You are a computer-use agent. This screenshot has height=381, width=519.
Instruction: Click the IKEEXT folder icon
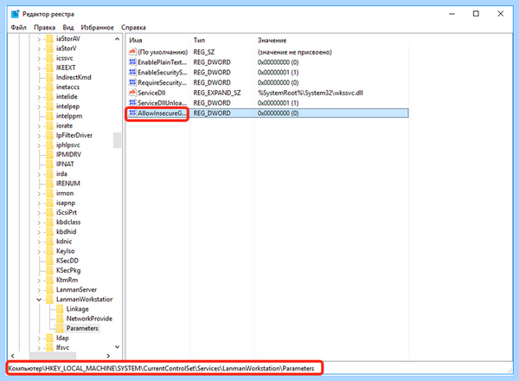click(x=49, y=68)
